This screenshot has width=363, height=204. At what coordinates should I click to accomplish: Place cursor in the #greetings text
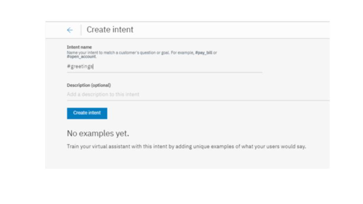tap(80, 67)
